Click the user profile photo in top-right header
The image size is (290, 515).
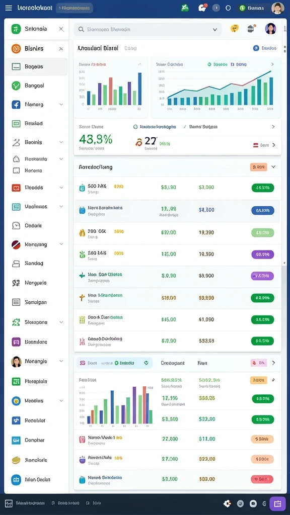point(277,8)
